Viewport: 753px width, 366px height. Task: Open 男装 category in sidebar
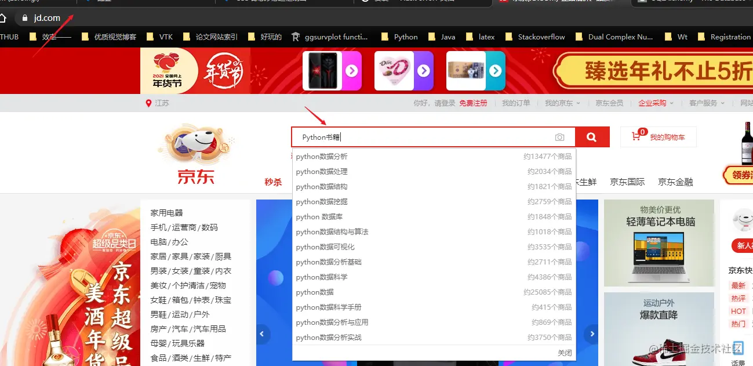[x=158, y=271]
